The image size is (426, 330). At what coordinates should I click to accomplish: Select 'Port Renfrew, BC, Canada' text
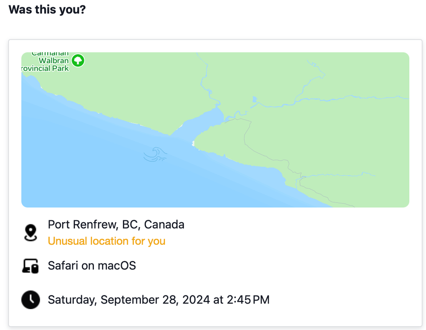tap(116, 225)
